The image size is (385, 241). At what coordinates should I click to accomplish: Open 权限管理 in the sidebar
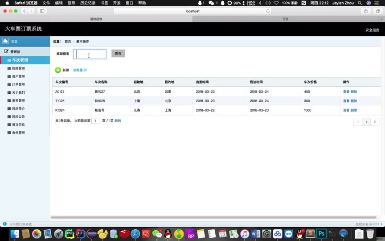coord(18,68)
